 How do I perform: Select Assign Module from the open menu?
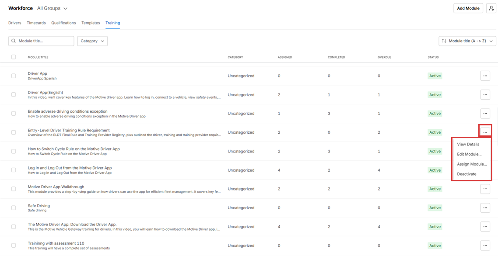(x=472, y=164)
